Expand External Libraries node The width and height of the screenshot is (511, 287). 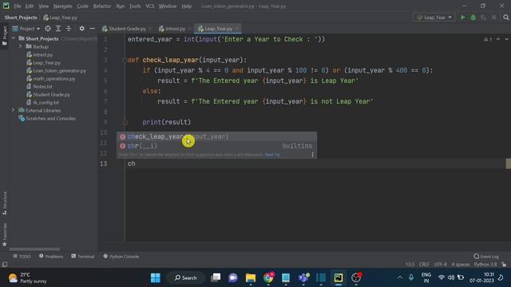[x=14, y=110]
